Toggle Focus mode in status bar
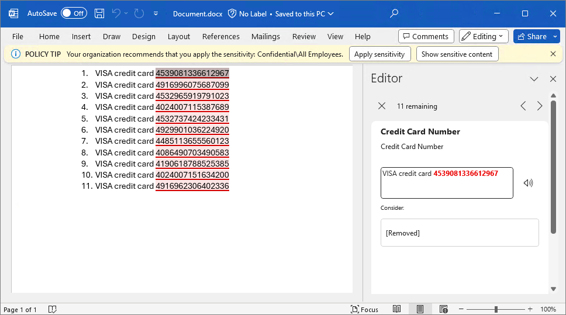Screen dimensions: 566x315 (365, 309)
